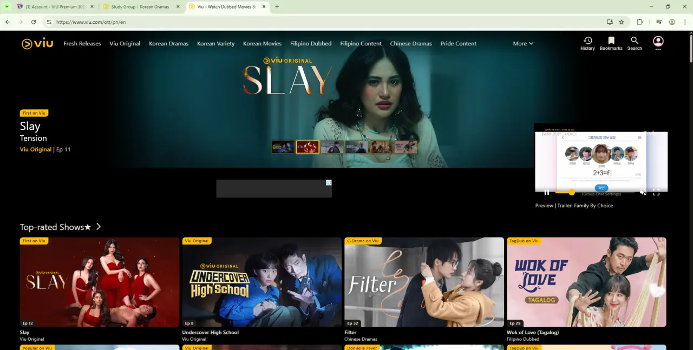693x350 pixels.
Task: Select highlighted Slay carousel thumbnail
Action: tap(308, 147)
